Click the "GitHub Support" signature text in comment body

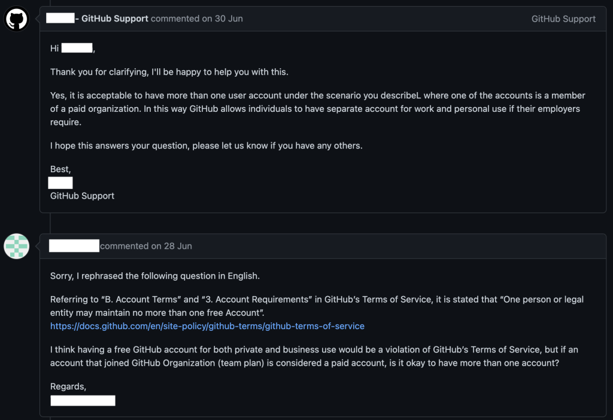82,196
